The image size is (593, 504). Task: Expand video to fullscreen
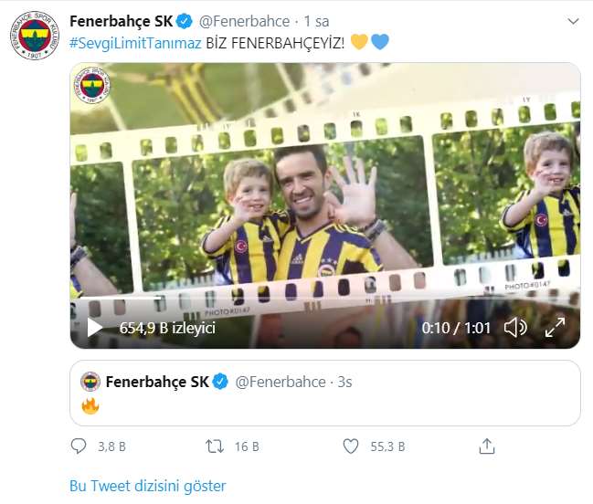click(x=555, y=328)
